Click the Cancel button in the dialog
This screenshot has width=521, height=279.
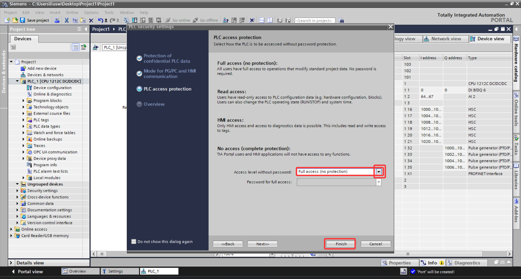pos(376,244)
